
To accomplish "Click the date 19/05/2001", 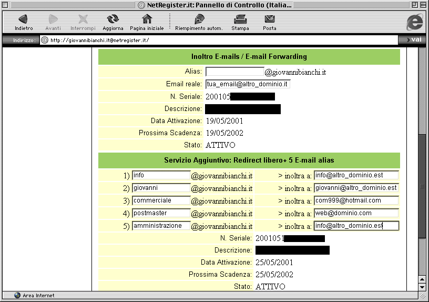I will click(224, 121).
